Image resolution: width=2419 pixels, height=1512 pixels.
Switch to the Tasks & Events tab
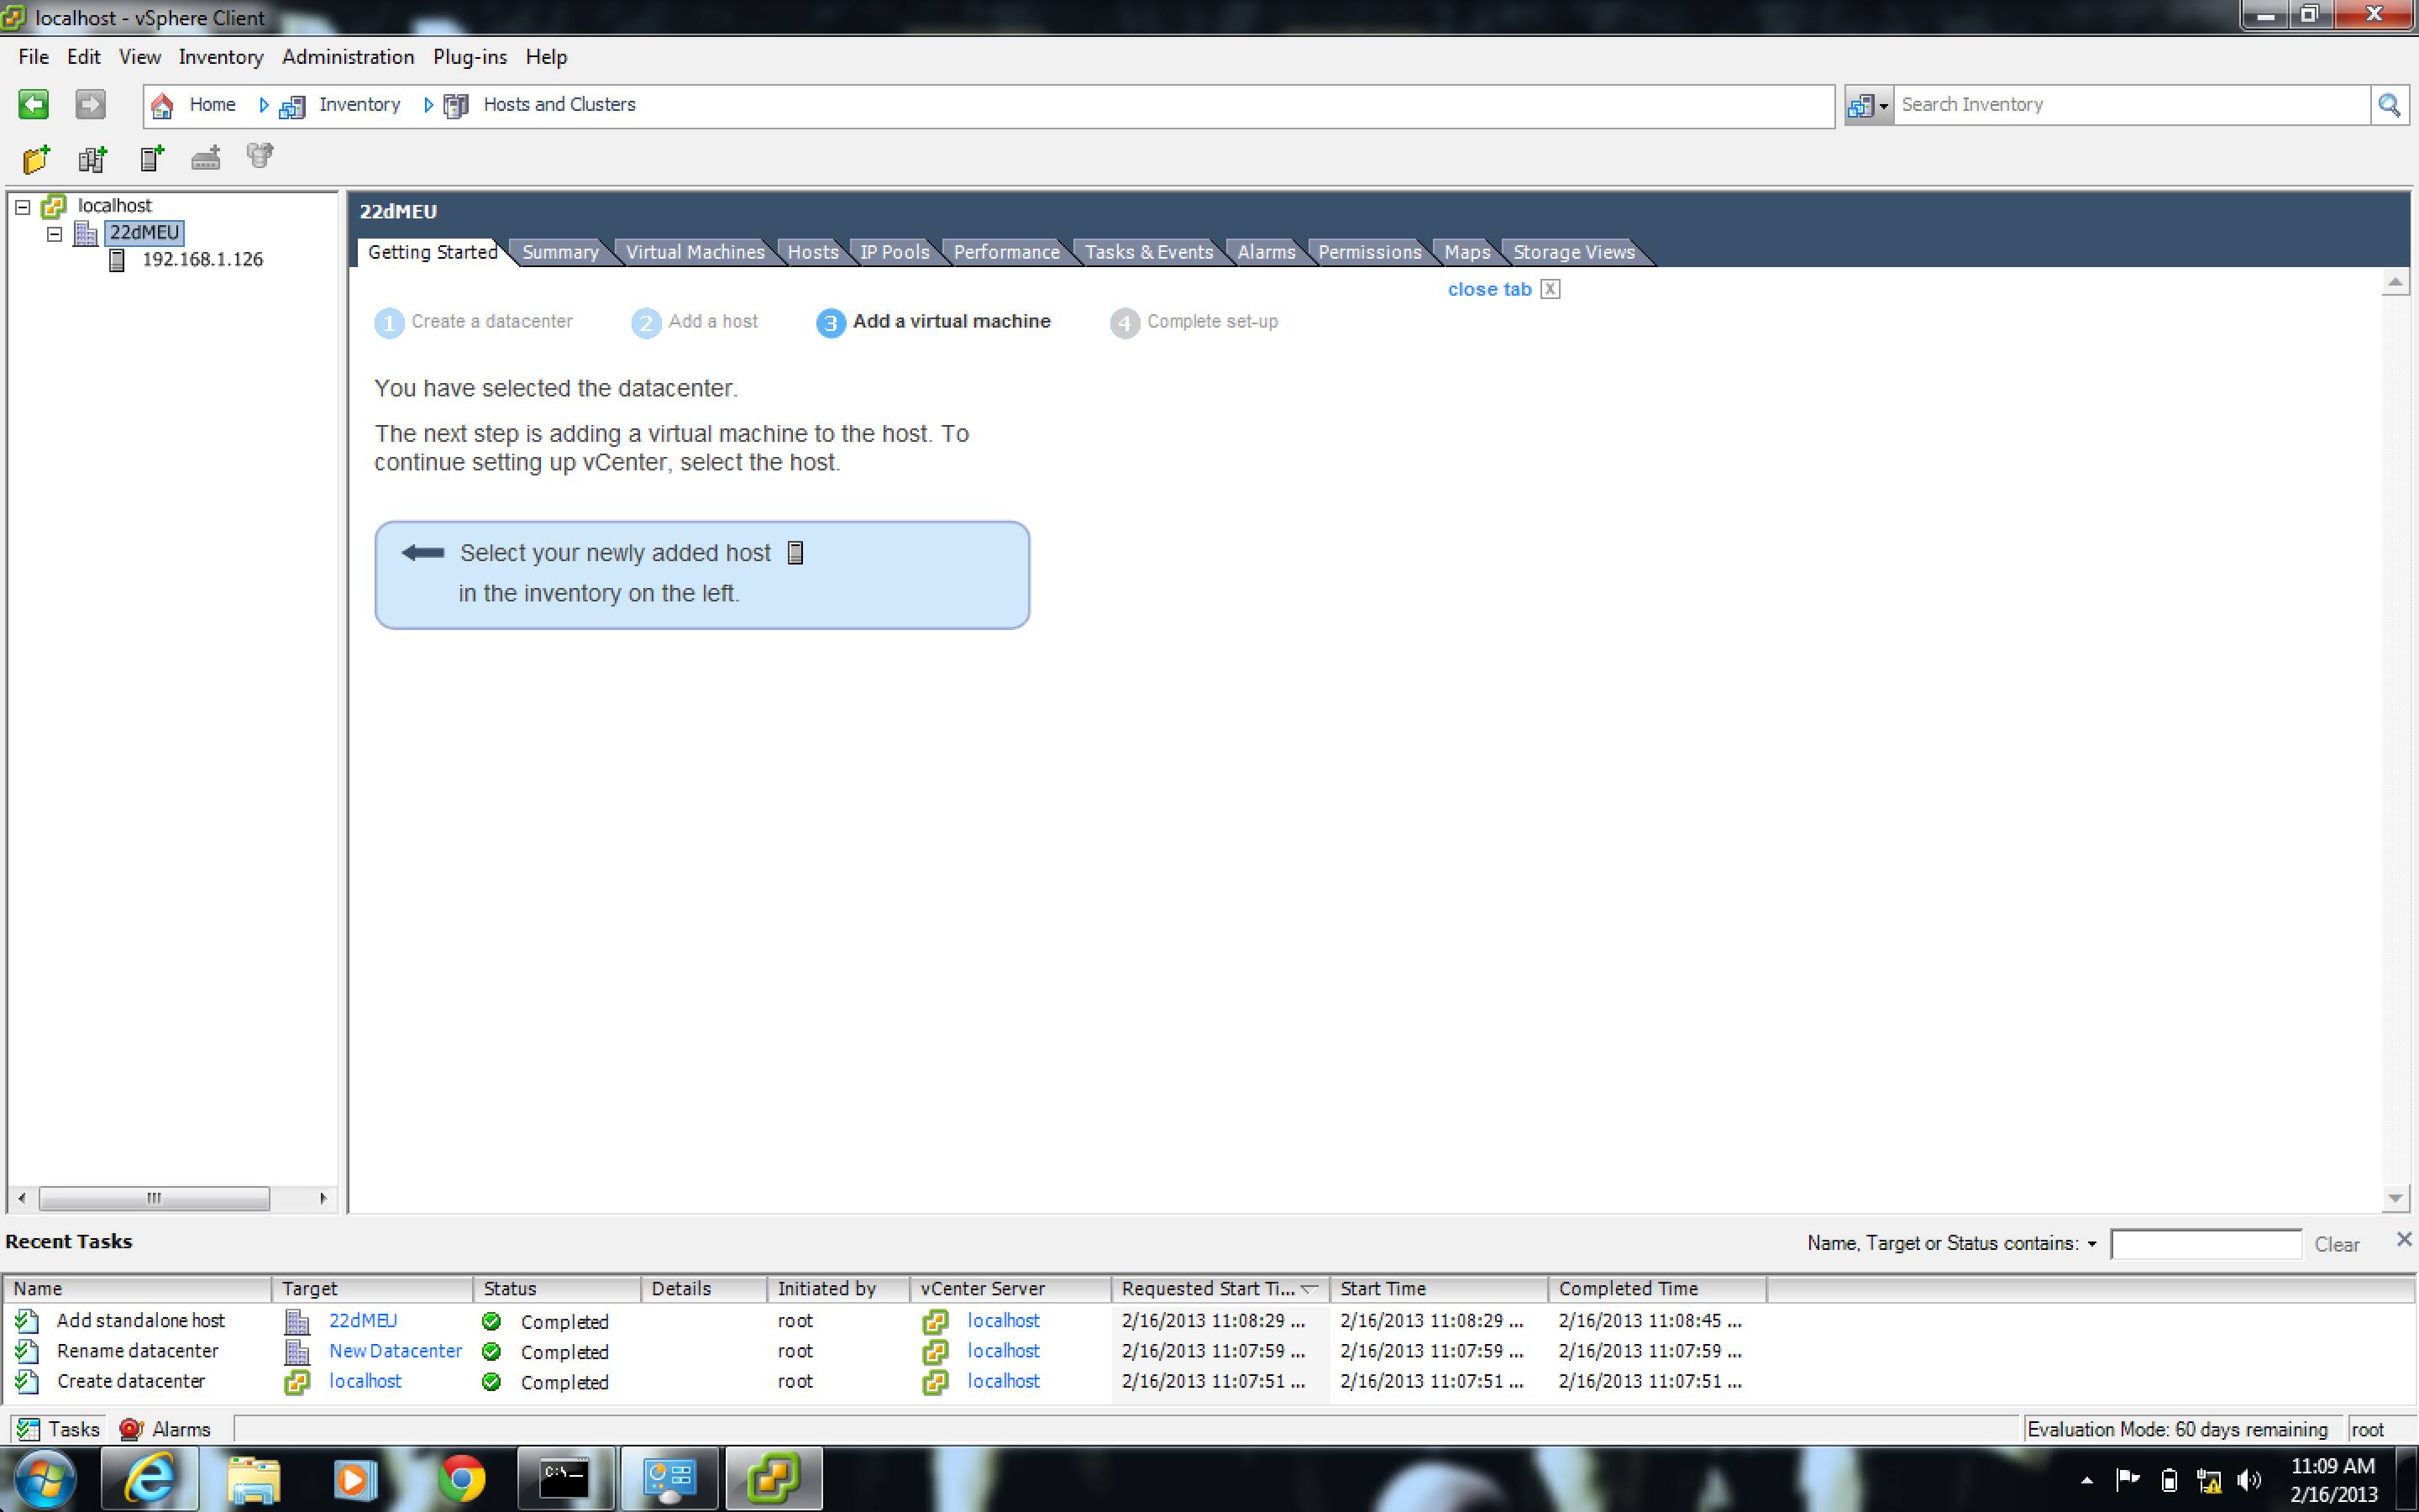[x=1148, y=252]
